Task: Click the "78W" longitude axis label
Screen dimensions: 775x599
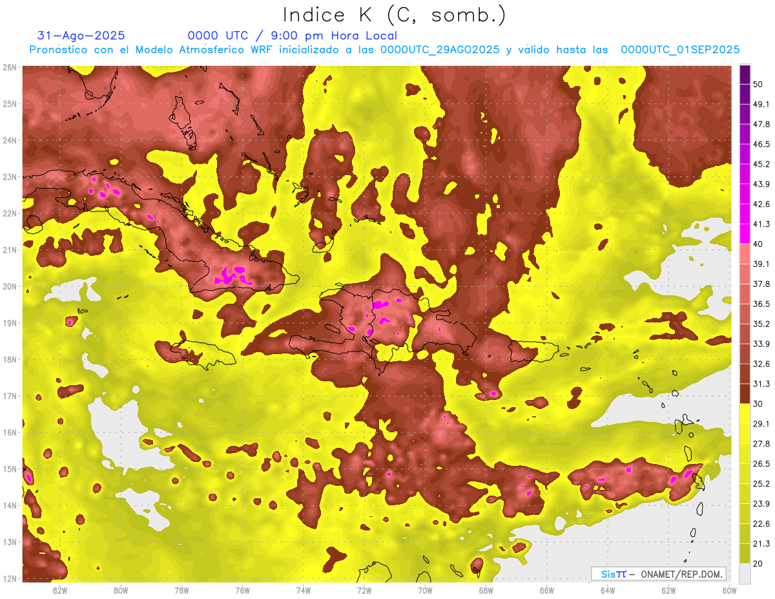Action: click(181, 590)
